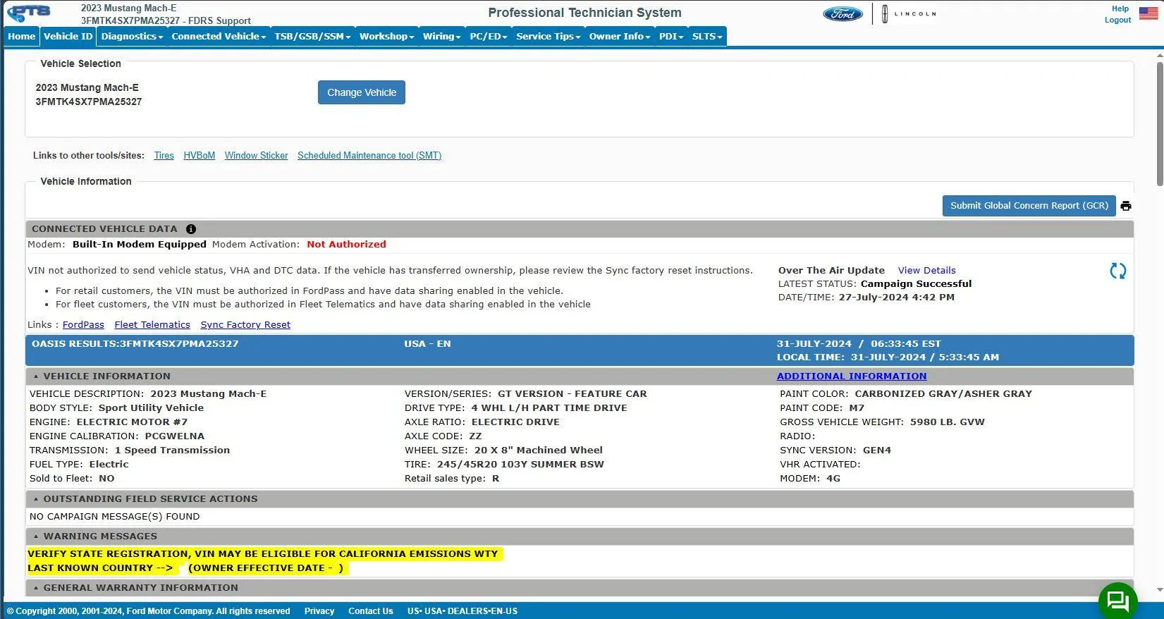The image size is (1164, 619).
Task: Click the tire value '245/45R20 103Y SUMMER BSW'
Action: [x=520, y=465]
